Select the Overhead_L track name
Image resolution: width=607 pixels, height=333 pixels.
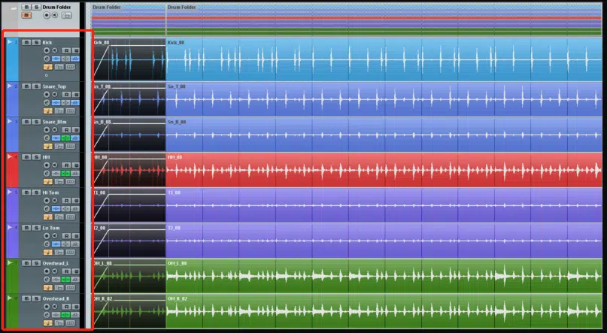click(56, 263)
